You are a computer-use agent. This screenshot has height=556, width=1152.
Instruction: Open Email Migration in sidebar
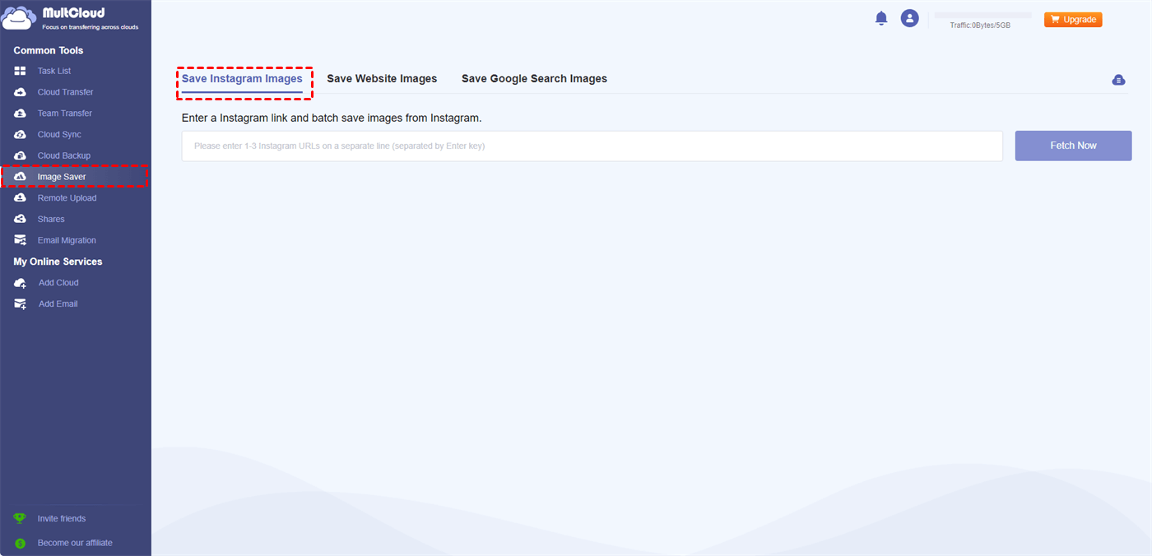67,240
